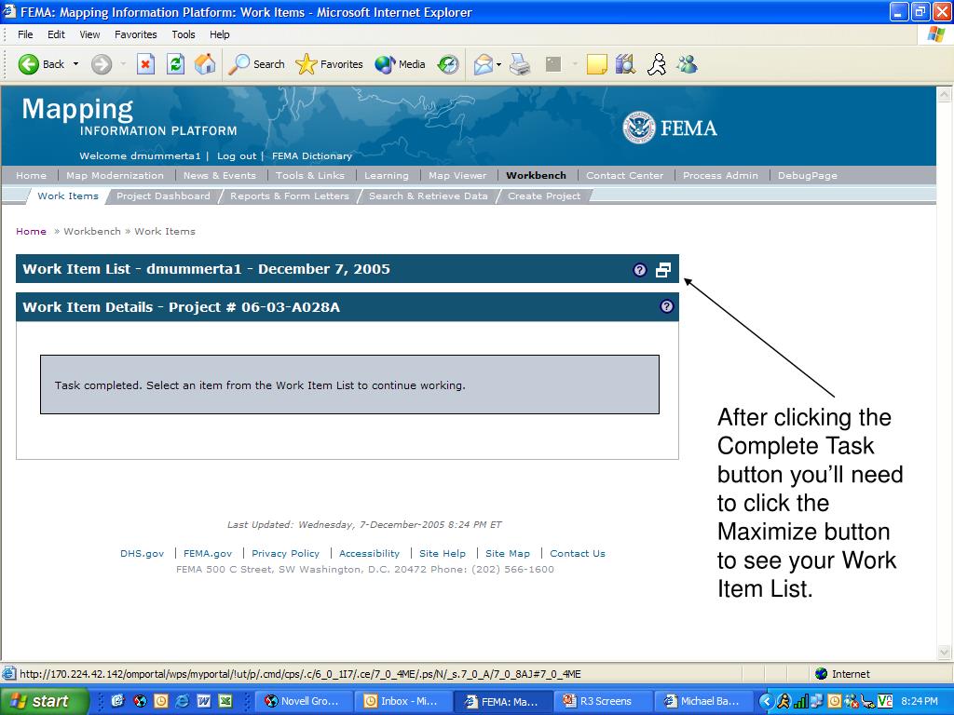Image resolution: width=954 pixels, height=715 pixels.
Task: Open the Create Project subtab
Action: click(x=544, y=196)
